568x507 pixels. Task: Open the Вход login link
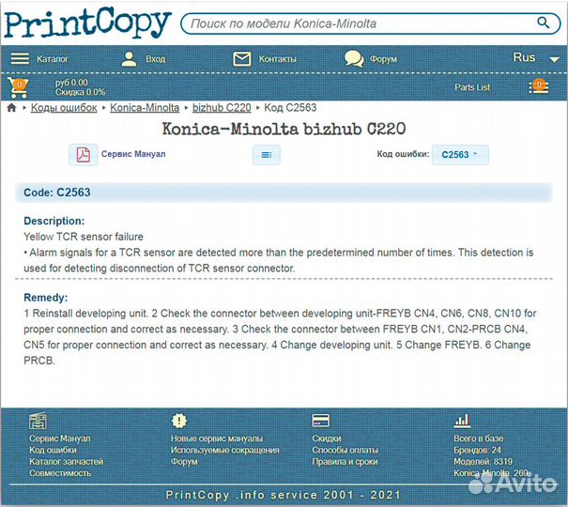tap(156, 59)
